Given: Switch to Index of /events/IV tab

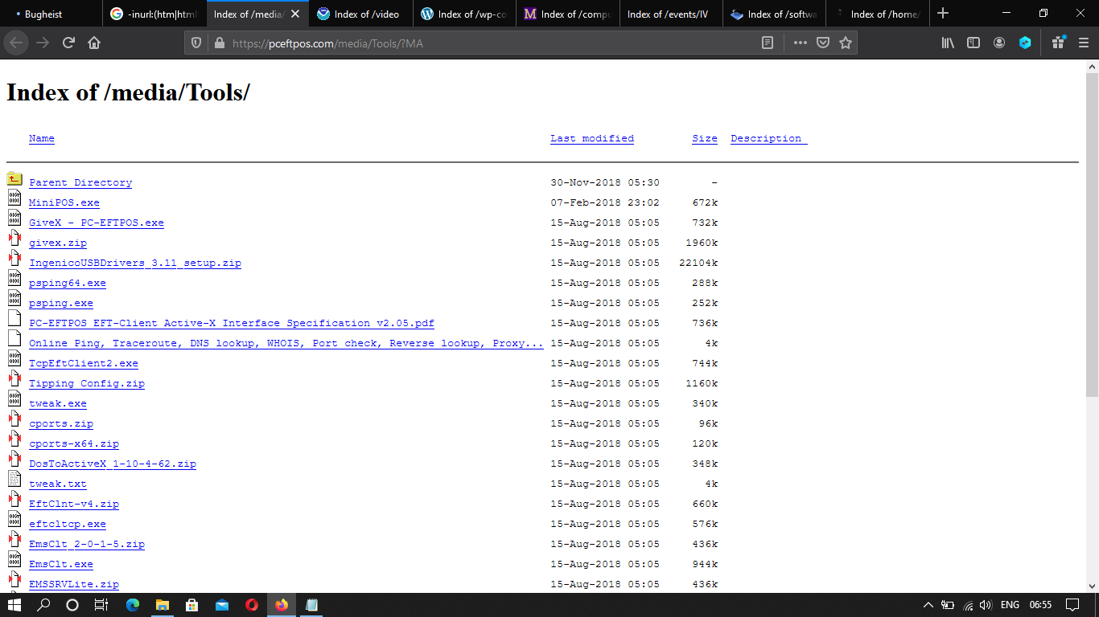Looking at the screenshot, I should [x=671, y=14].
